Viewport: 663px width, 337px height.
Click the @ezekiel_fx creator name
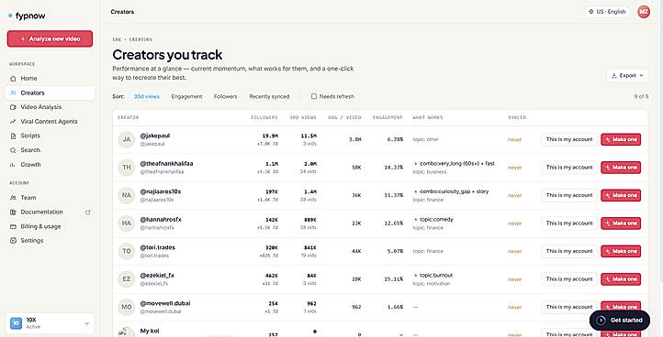tap(157, 276)
